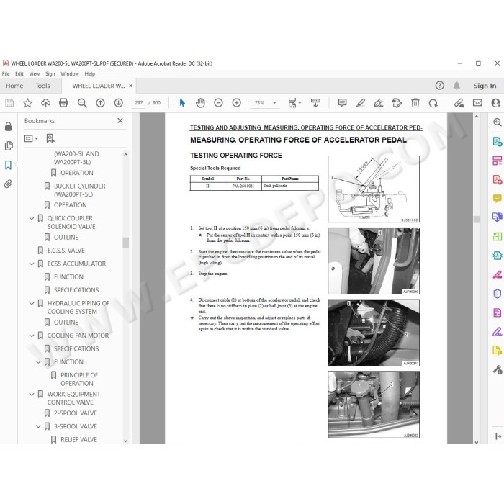This screenshot has width=504, height=504.
Task: Activate the Hand pan tool
Action: (200, 103)
